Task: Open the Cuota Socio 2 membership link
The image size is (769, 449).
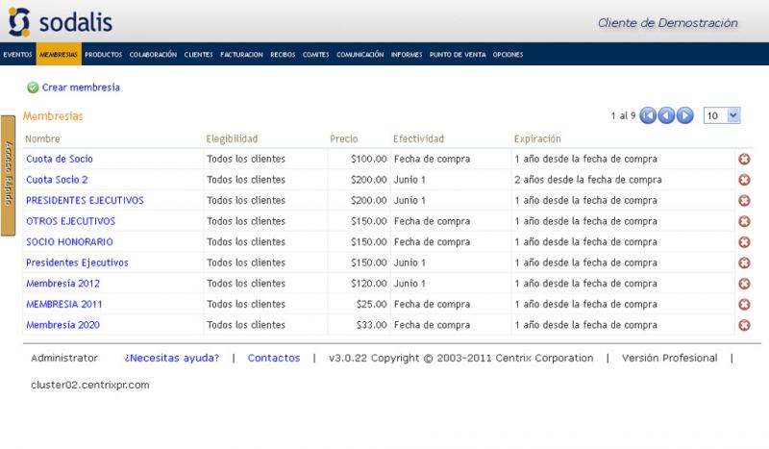Action: pos(57,180)
